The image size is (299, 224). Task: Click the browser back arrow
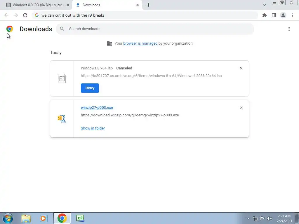click(x=6, y=15)
